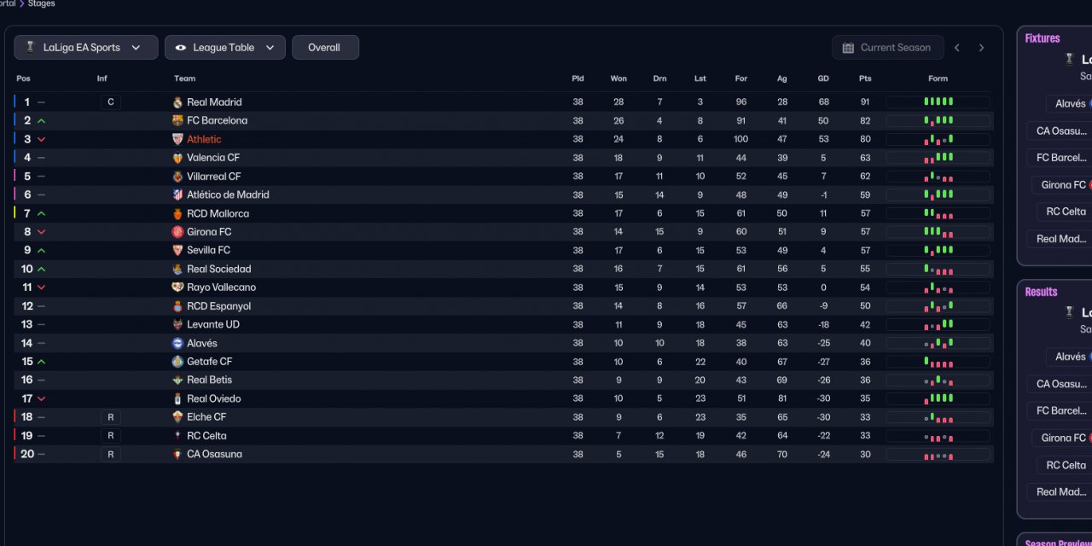Click the Getafe CF club badge
Screen dimensions: 1092x546
(177, 362)
